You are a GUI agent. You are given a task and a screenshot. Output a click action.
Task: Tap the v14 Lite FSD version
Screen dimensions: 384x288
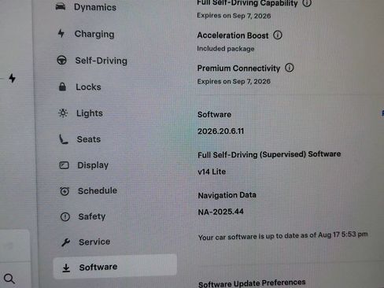212,172
